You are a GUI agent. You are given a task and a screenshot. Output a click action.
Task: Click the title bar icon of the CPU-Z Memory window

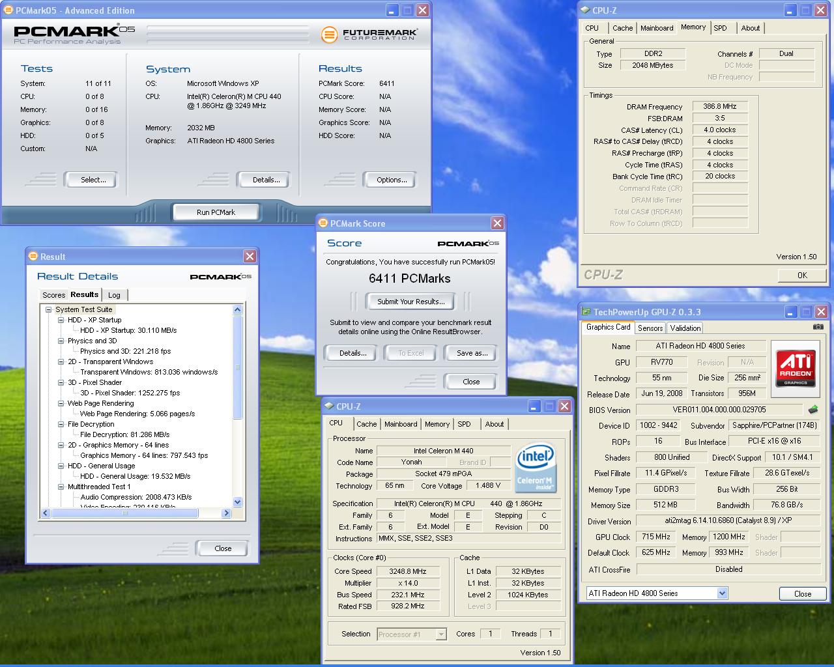585,10
